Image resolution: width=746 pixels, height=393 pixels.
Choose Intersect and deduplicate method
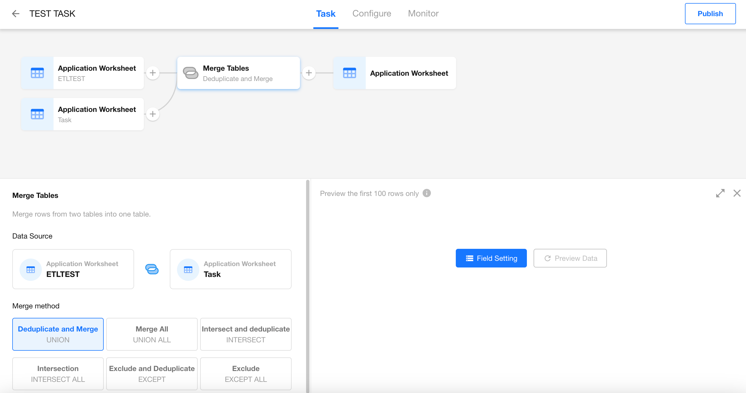246,334
